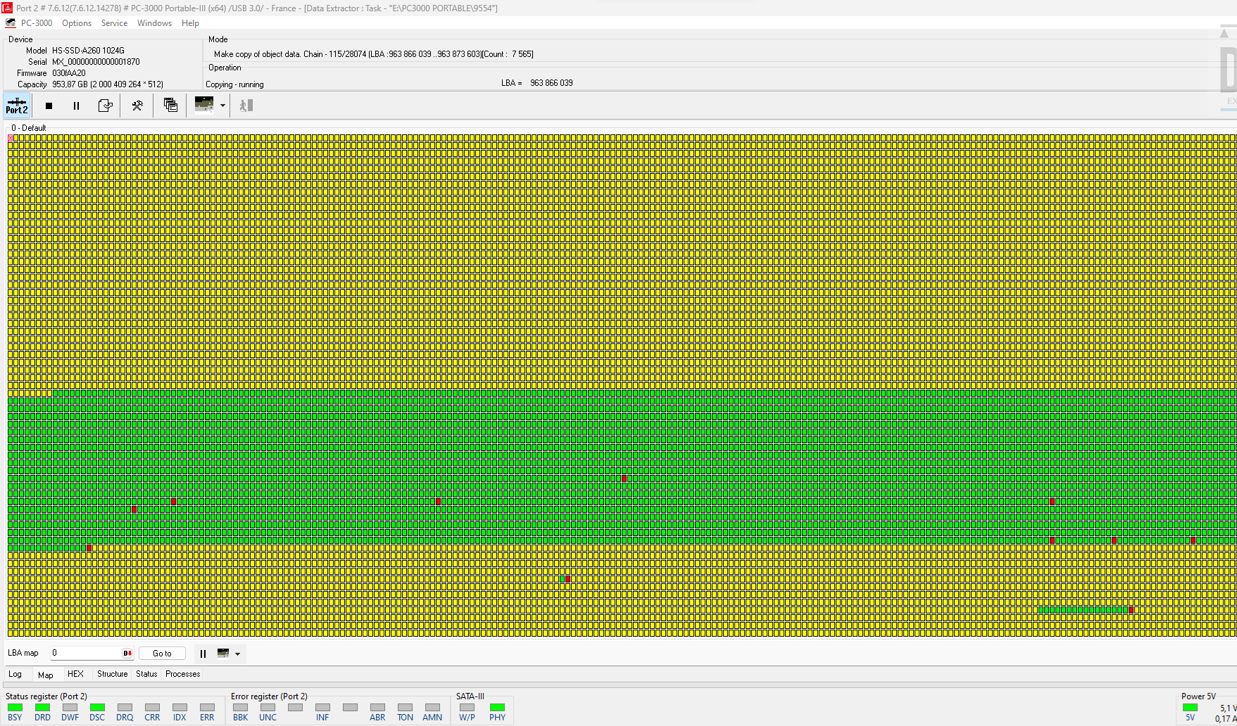This screenshot has height=726, width=1237.
Task: Pause the LBA map updating
Action: point(203,654)
